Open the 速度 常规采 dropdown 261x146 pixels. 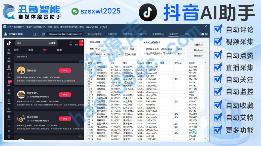coord(100,54)
